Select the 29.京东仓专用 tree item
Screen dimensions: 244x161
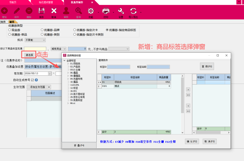[77, 97]
